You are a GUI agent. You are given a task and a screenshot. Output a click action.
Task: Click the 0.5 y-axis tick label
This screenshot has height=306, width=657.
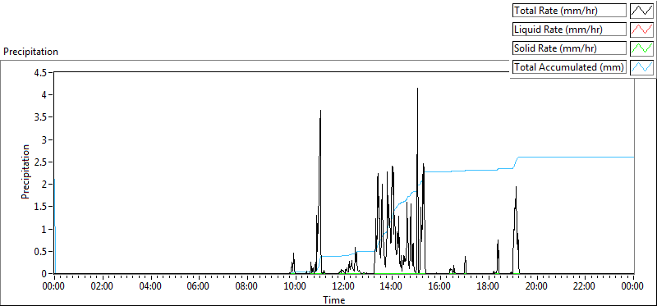[40, 252]
